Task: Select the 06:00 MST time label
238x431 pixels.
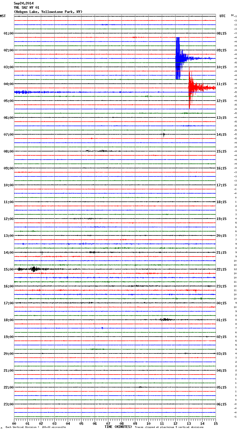Action: coord(9,118)
